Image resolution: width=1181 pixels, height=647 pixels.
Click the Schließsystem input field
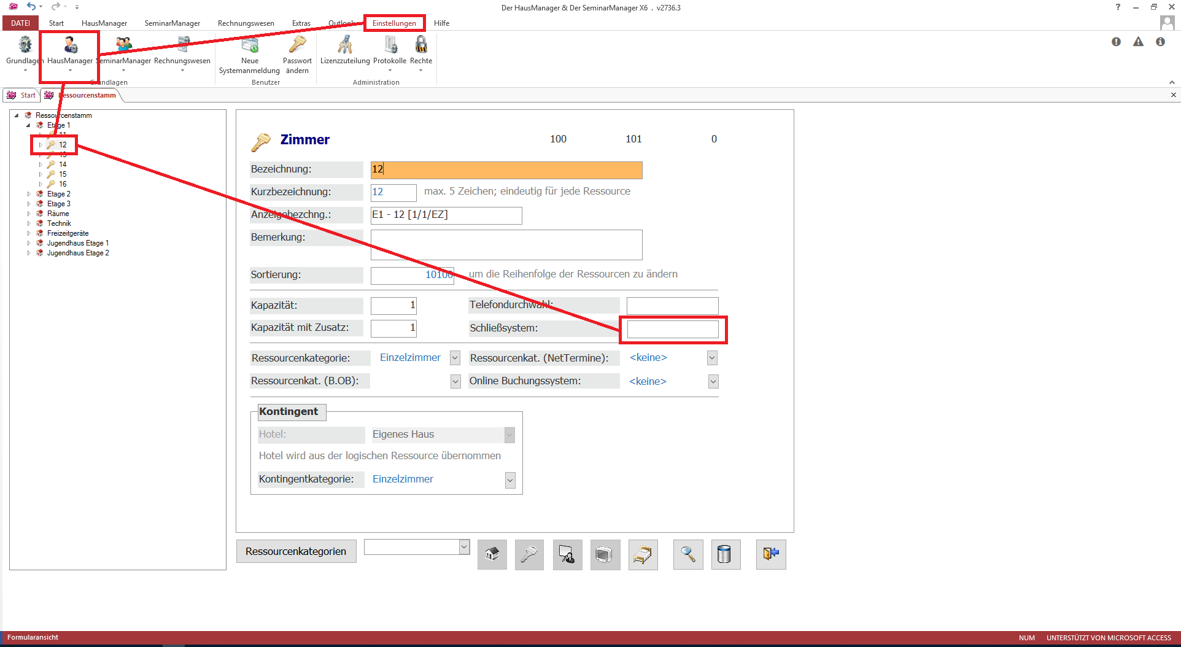pos(672,329)
